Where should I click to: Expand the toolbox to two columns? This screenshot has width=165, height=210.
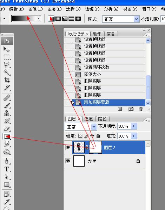2,35
